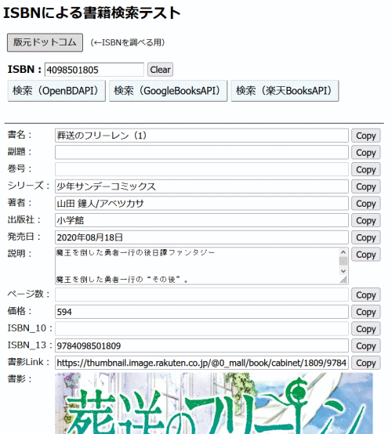
Task: Click description scrollbar down arrow
Action: click(343, 271)
